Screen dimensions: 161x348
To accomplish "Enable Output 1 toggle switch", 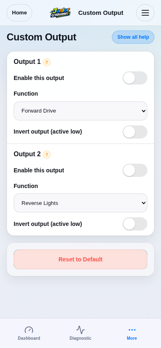I will pos(135,78).
